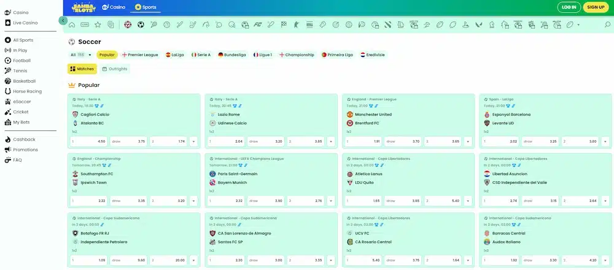Select the MMA toolbar icon

point(309,24)
